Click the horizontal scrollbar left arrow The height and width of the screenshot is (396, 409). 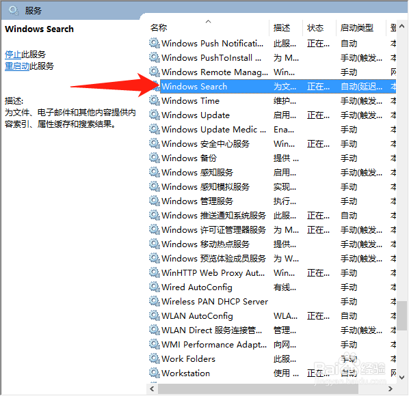[152, 388]
